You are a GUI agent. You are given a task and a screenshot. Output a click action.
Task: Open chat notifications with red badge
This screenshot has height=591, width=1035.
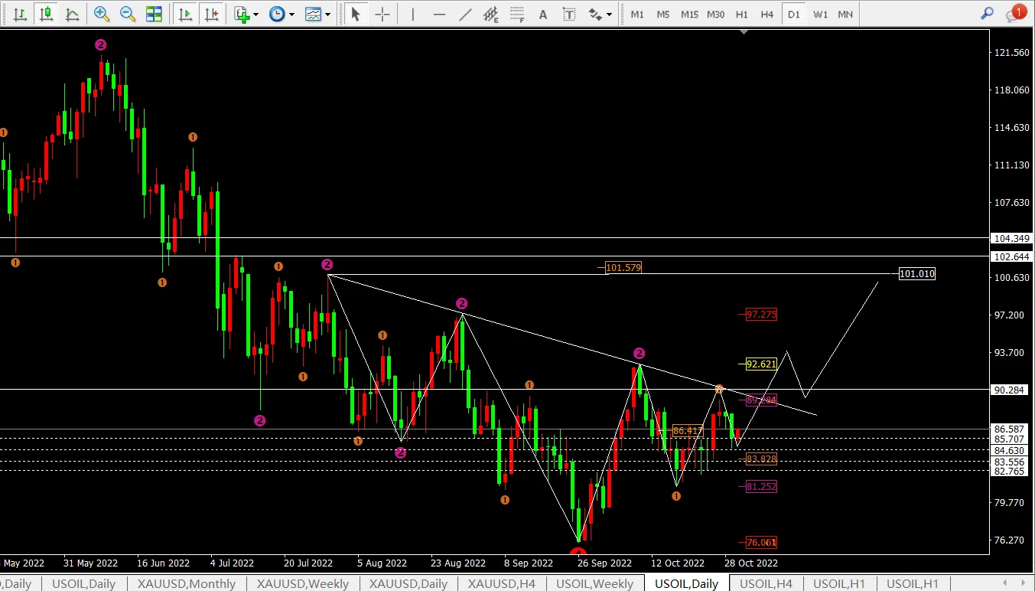(1016, 13)
